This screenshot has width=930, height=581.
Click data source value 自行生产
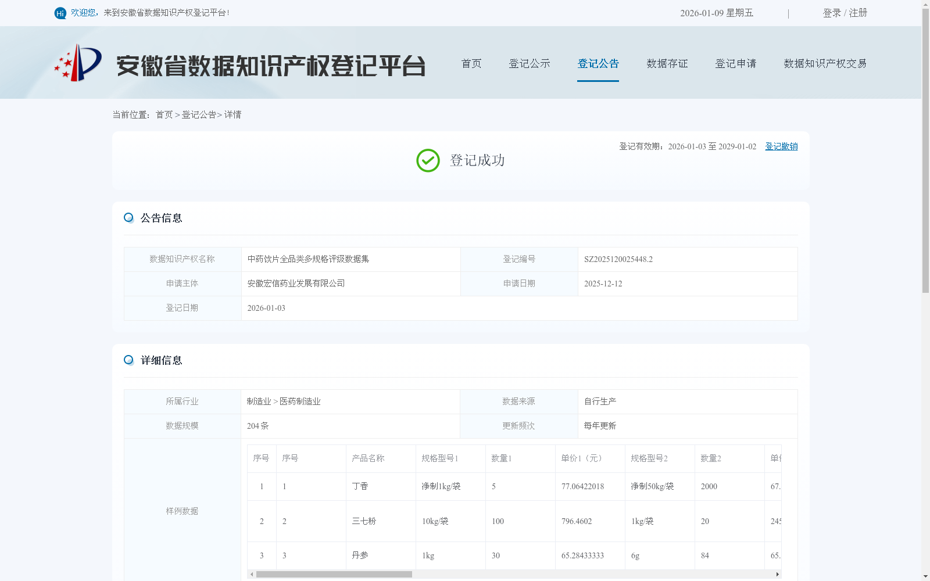600,401
